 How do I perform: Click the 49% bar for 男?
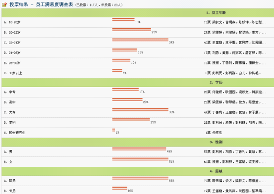tap(139, 149)
